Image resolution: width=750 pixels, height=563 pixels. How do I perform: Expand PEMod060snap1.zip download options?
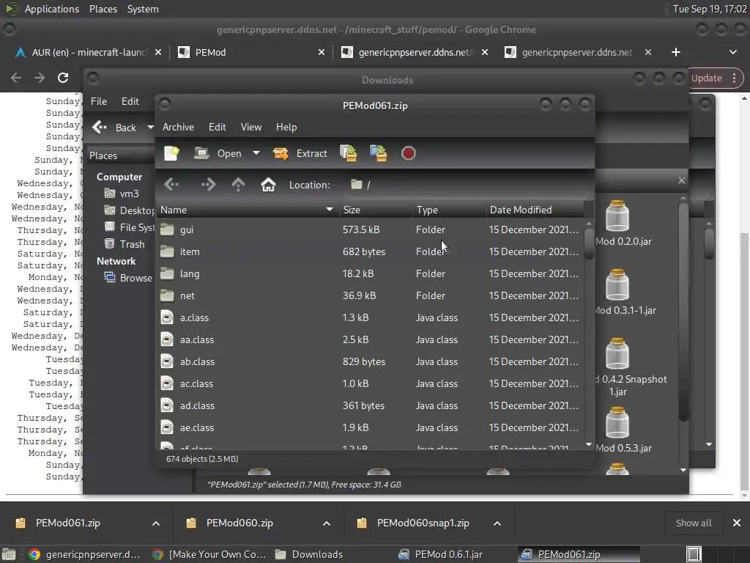pyautogui.click(x=497, y=523)
